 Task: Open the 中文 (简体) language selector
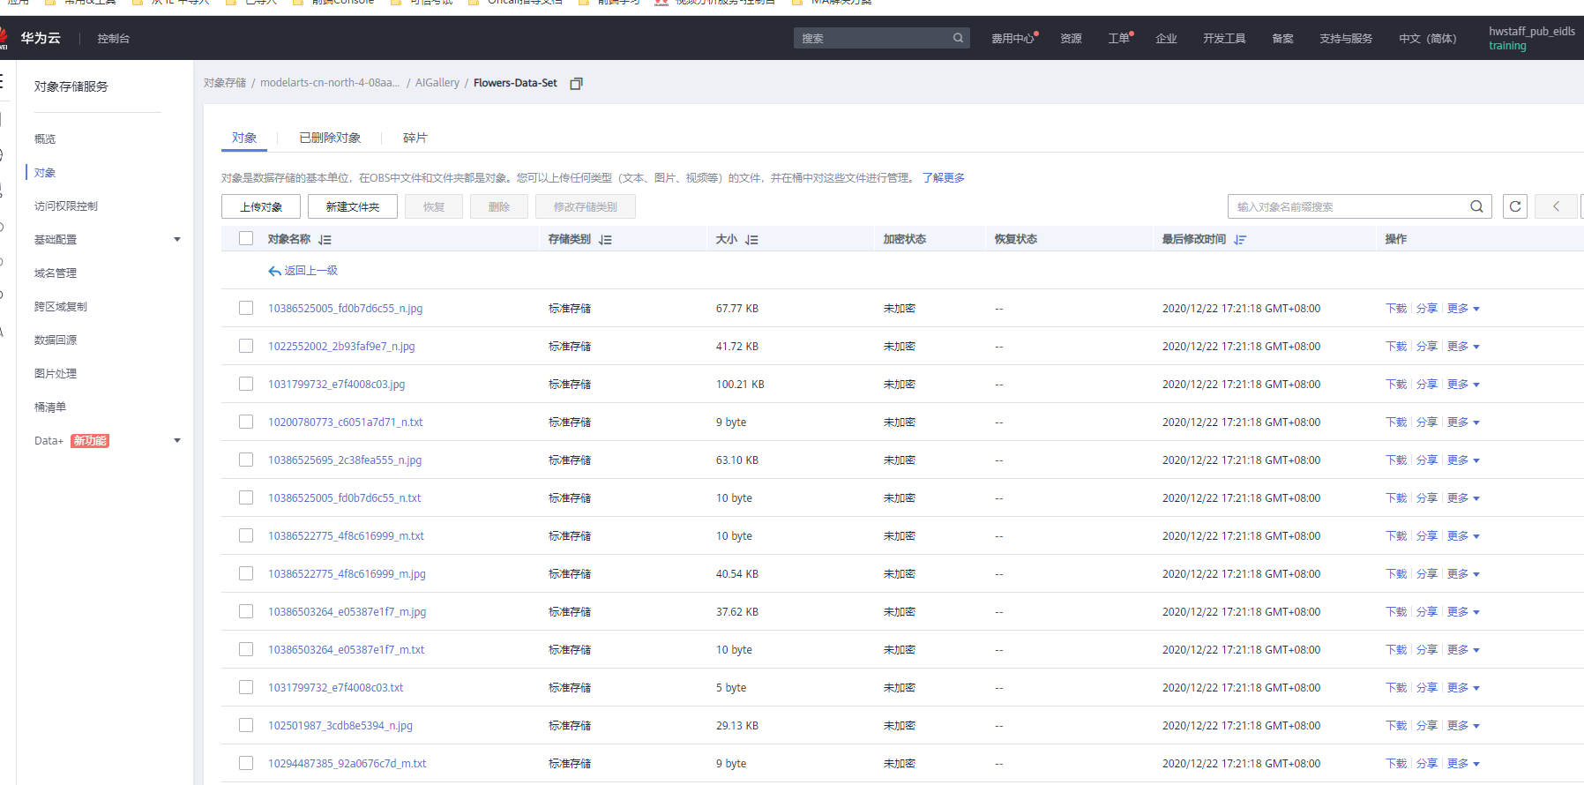point(1427,38)
